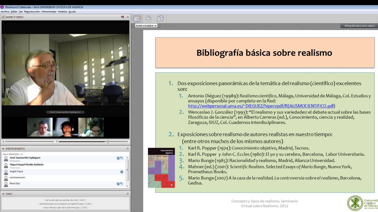Click José Sanmartín Esplugues webcam icon
This screenshot has height=212, width=378.
click(118, 158)
